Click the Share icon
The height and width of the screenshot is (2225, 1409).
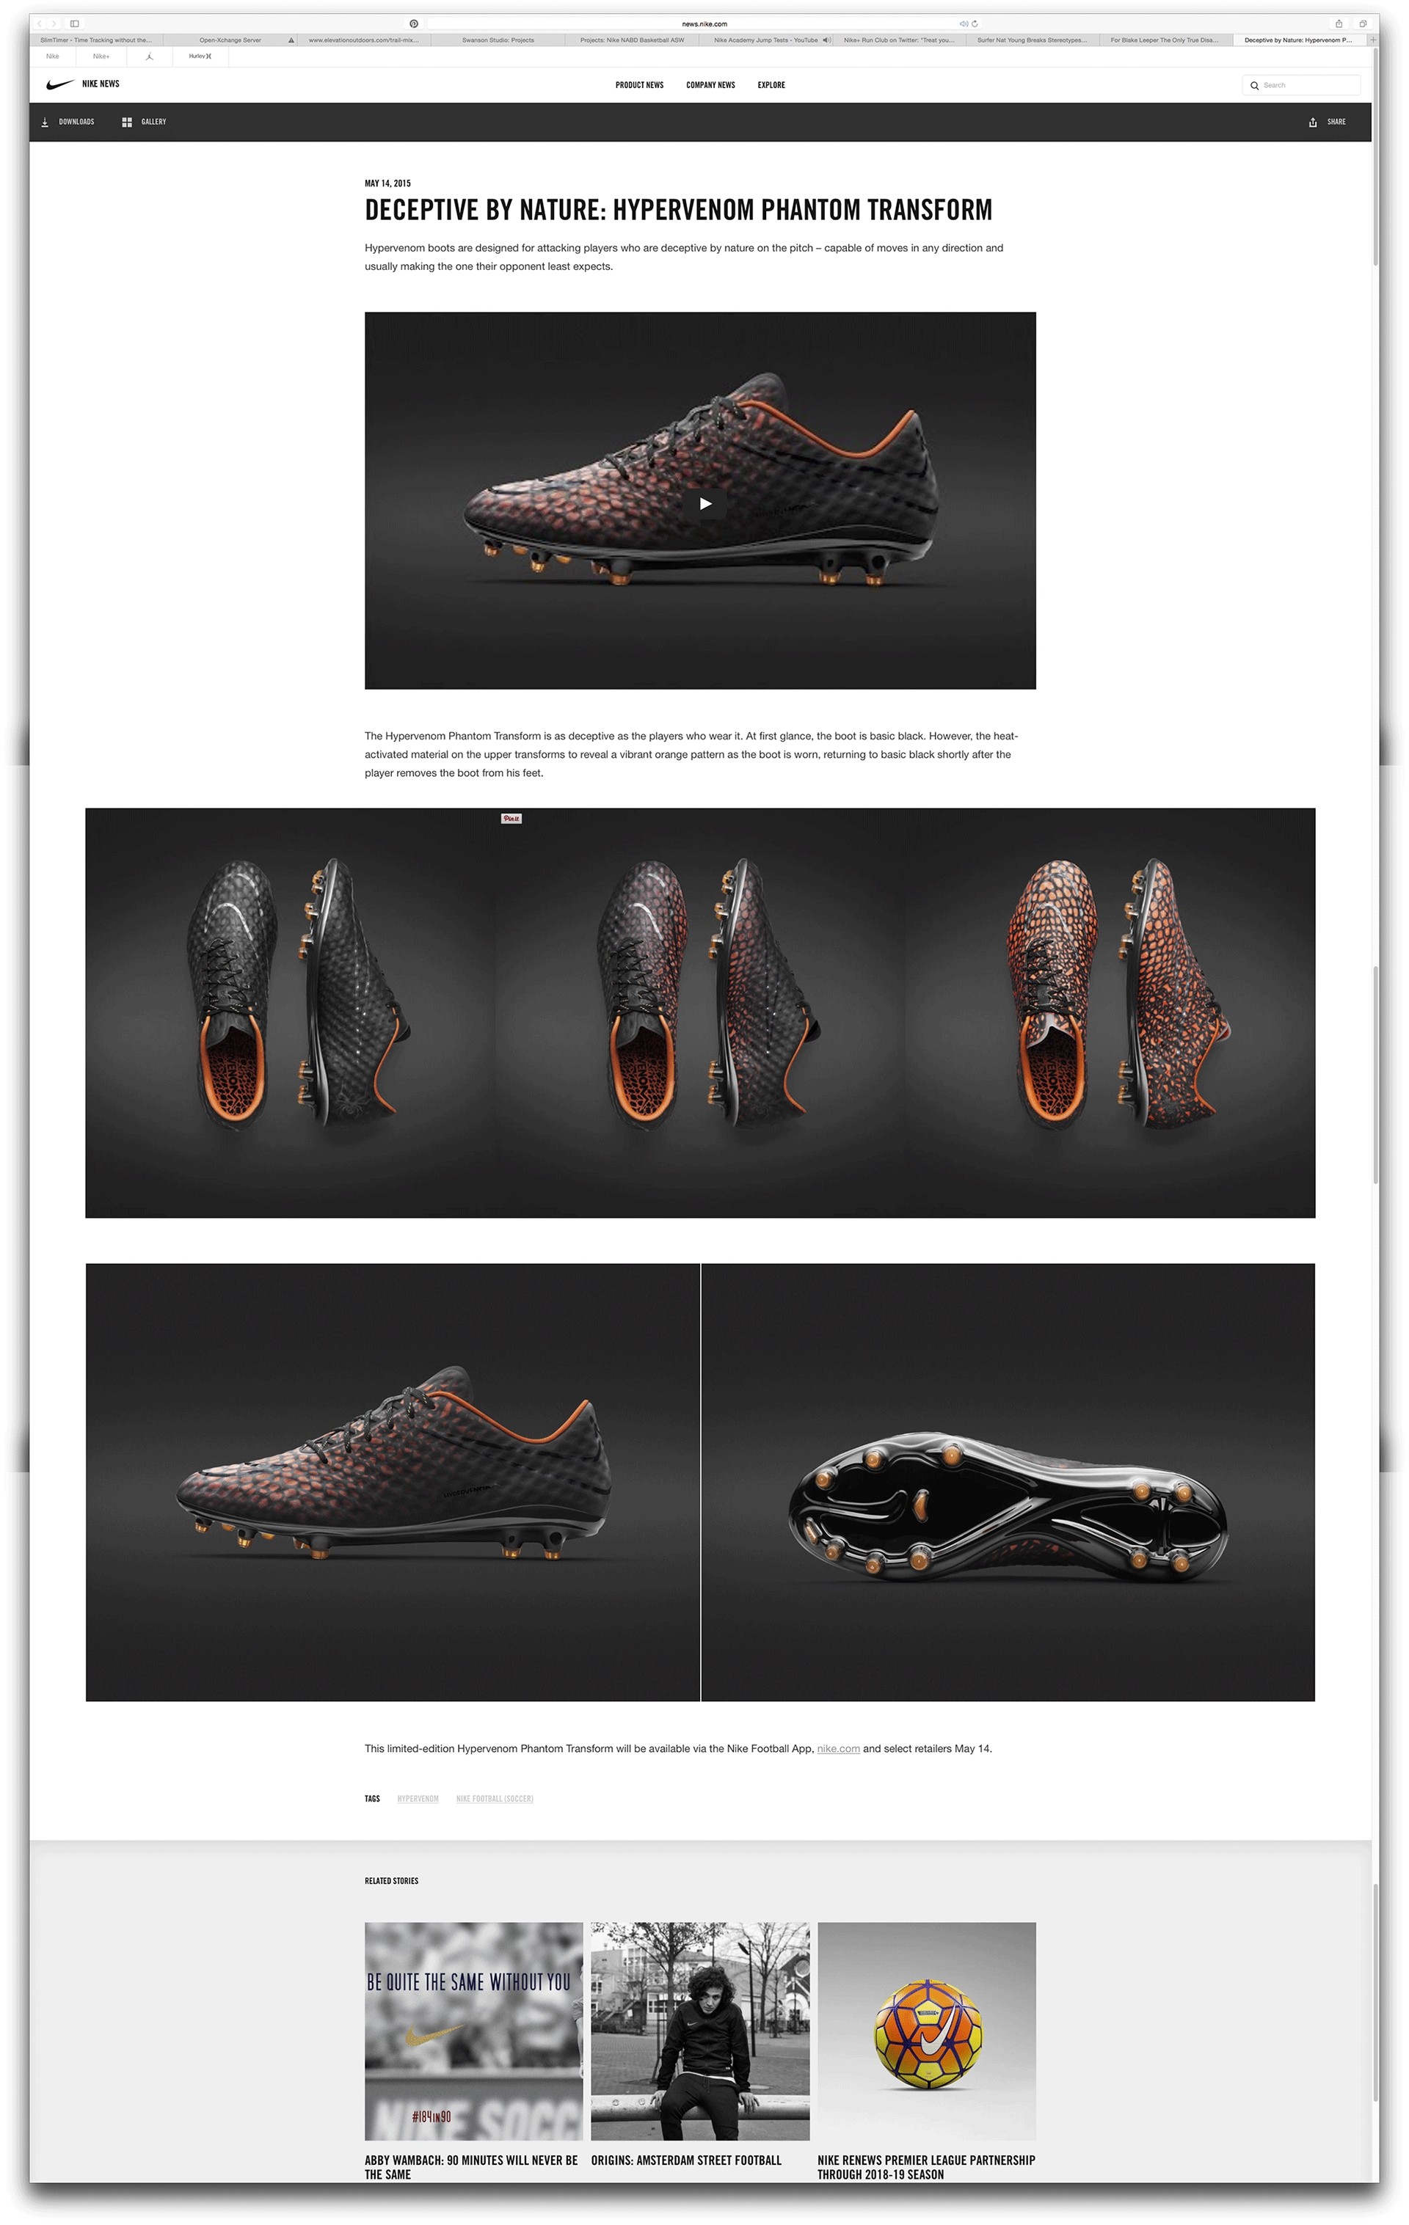click(x=1312, y=122)
